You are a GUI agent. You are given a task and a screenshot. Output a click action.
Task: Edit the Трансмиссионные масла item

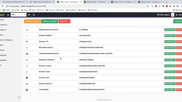tap(170, 54)
